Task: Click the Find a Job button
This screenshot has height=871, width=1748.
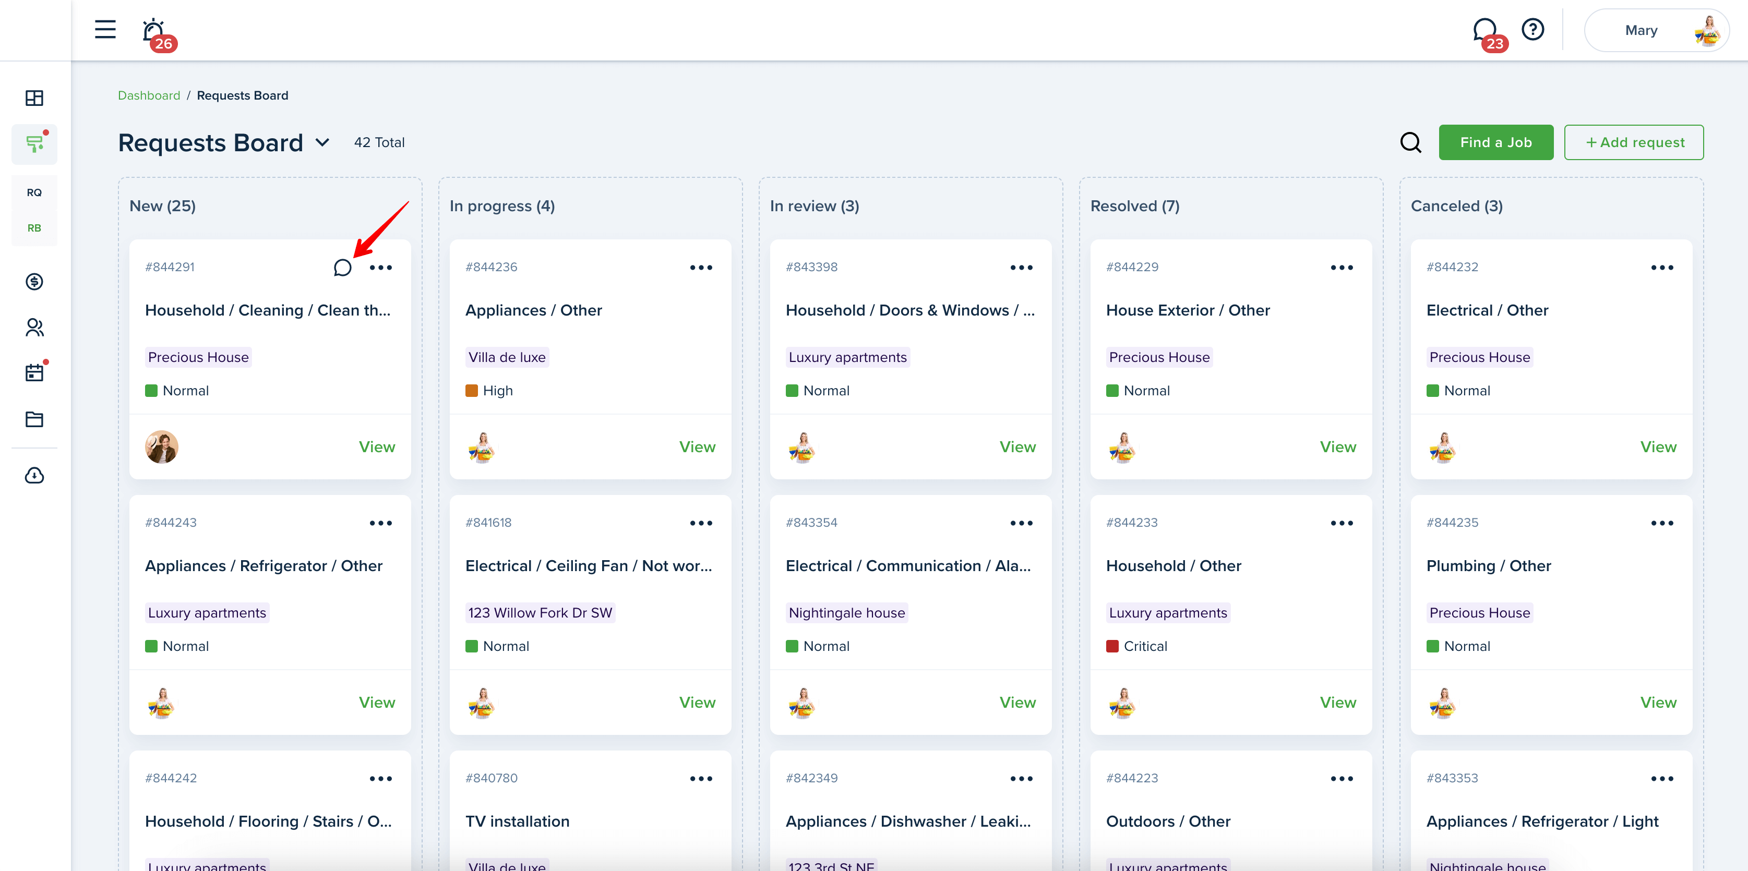Action: point(1495,142)
